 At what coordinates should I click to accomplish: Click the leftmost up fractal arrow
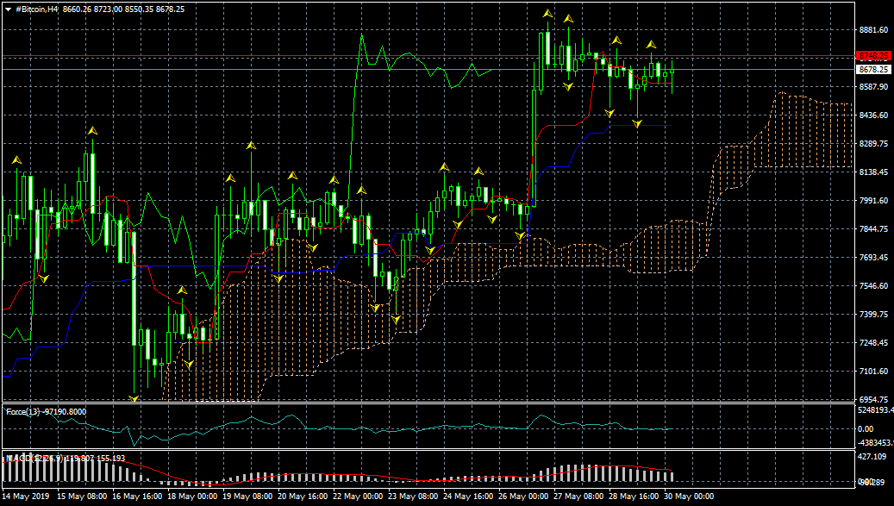pyautogui.click(x=16, y=160)
